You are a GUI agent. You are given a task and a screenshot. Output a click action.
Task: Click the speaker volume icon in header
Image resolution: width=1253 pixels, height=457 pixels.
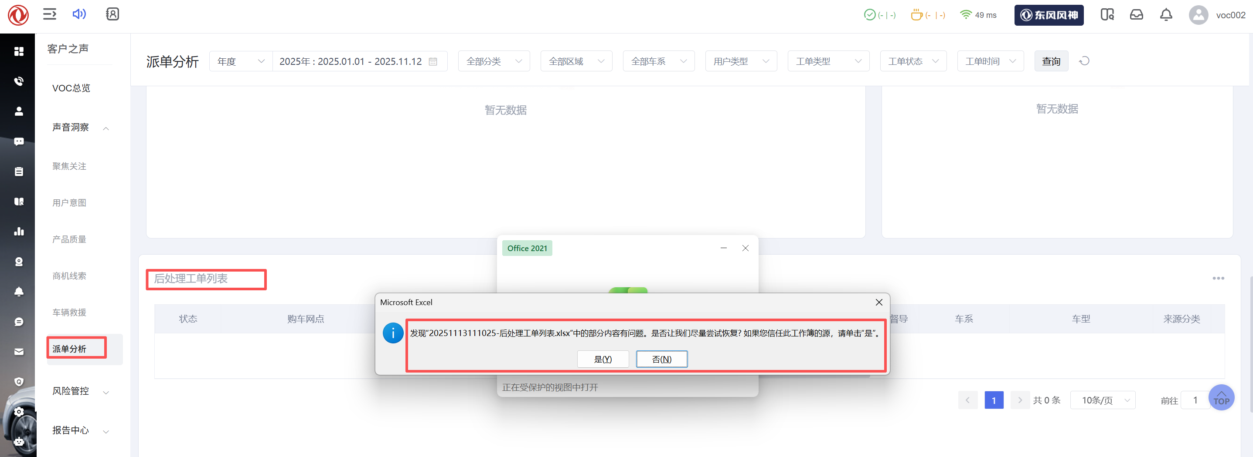(x=79, y=14)
